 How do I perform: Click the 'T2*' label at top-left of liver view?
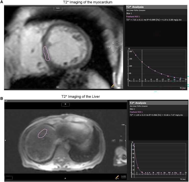tap(6, 101)
